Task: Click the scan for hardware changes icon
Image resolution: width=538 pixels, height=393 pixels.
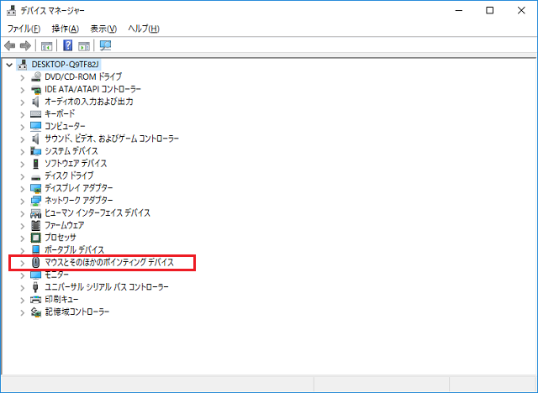Action: (105, 45)
